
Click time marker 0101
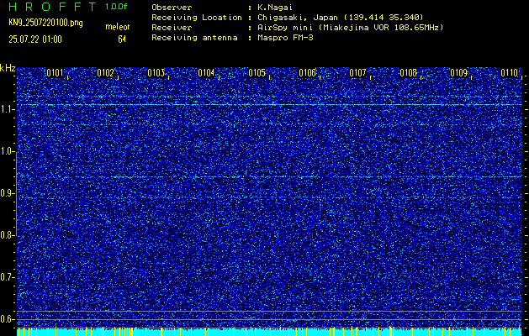[x=55, y=73]
